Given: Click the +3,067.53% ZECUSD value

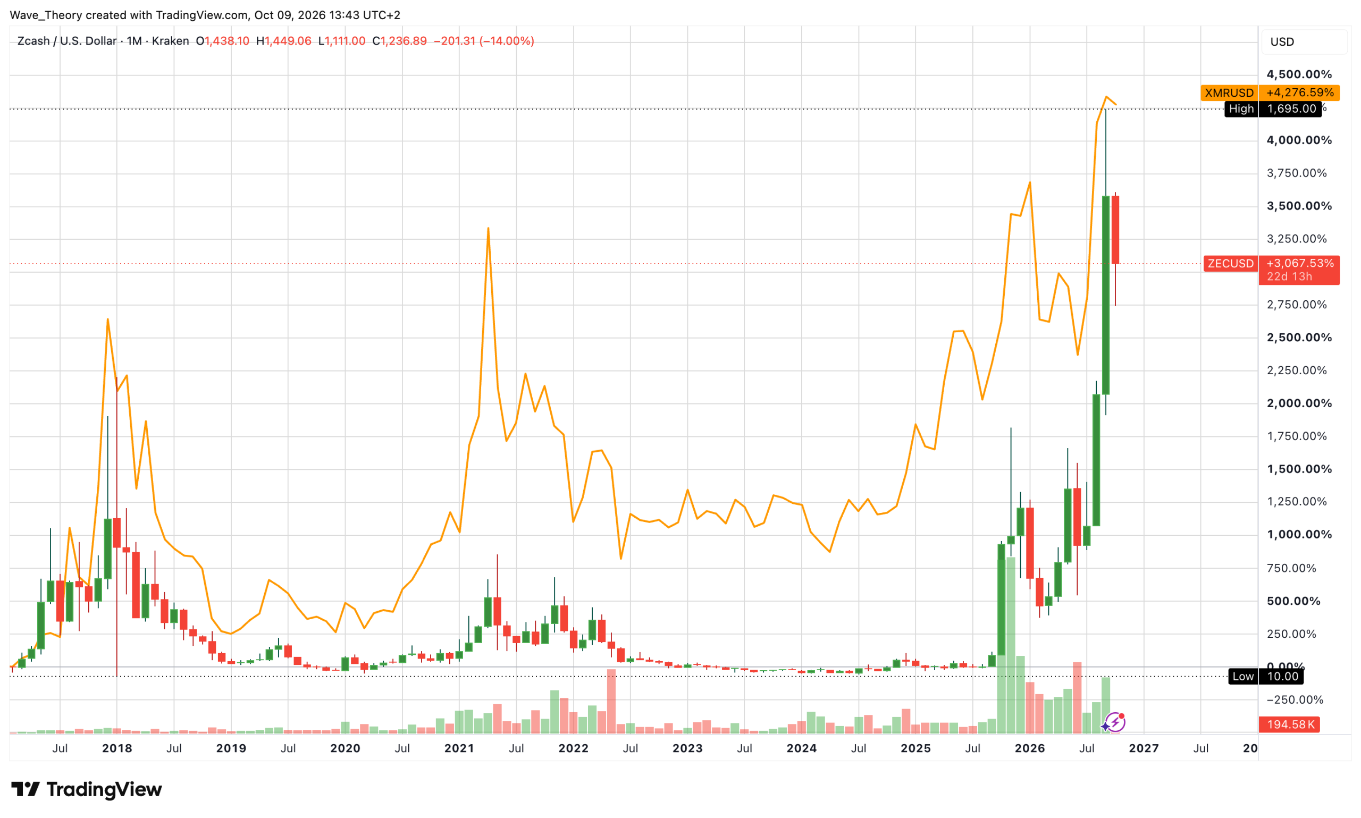Looking at the screenshot, I should tap(1299, 264).
